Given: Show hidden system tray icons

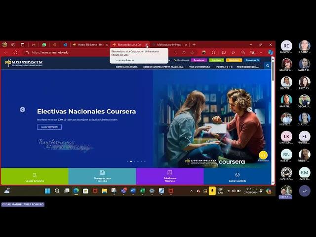Looking at the screenshot, I should (x=191, y=191).
